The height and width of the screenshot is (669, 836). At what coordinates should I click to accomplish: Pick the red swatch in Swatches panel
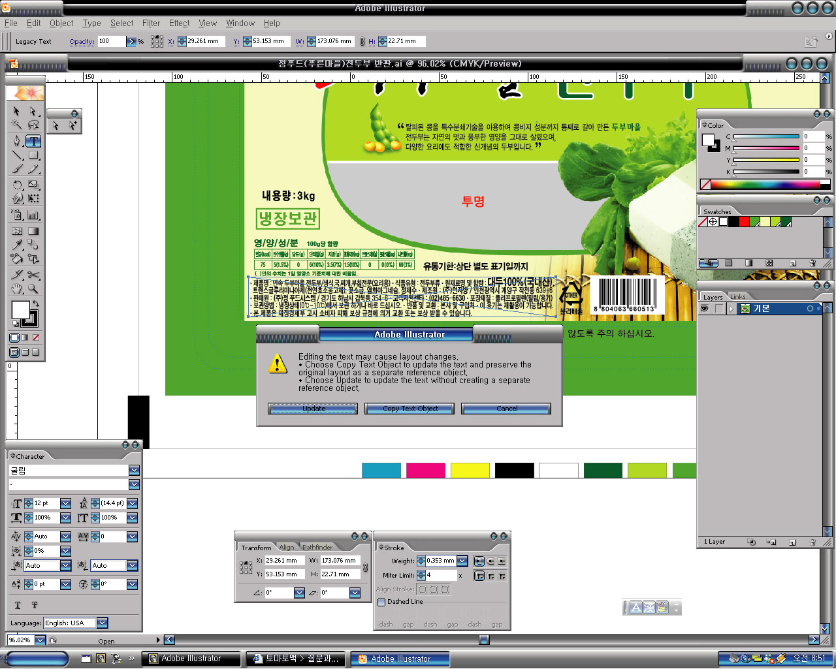[x=744, y=222]
